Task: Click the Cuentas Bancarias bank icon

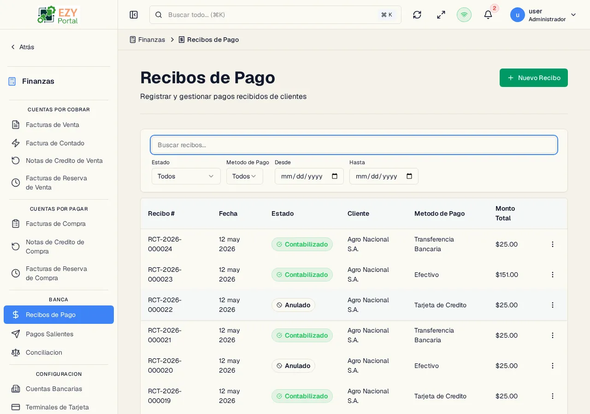Action: tap(16, 389)
